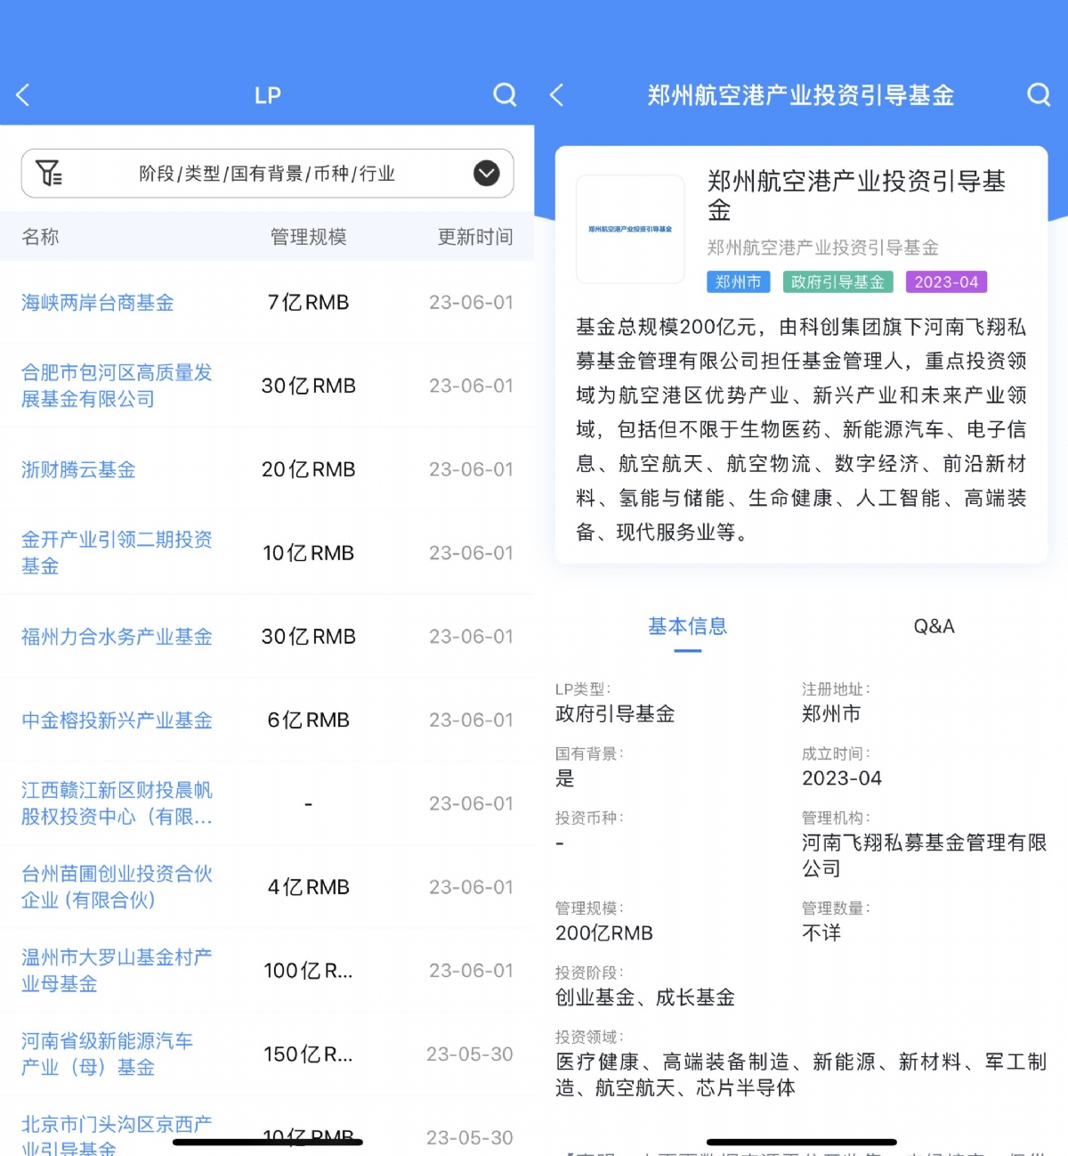Tap the 2023-04 date tag

click(x=947, y=282)
